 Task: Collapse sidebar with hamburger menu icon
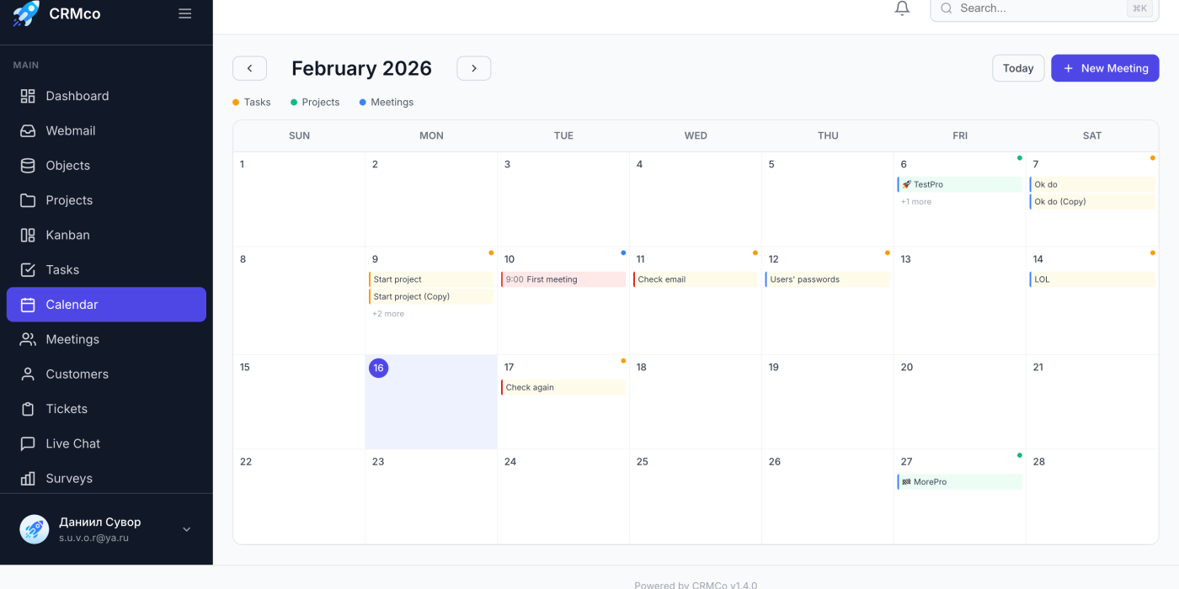coord(185,13)
